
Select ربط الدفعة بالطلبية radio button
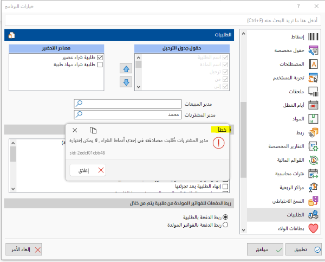pos(225,217)
